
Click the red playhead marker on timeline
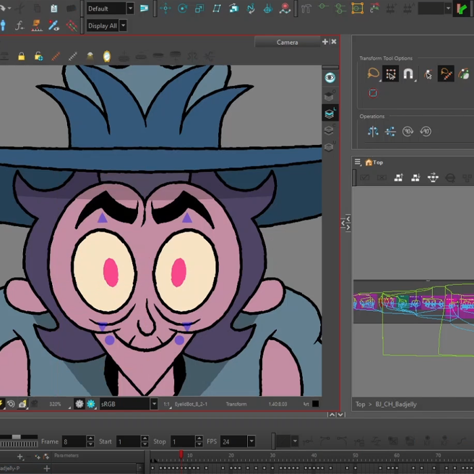(181, 454)
